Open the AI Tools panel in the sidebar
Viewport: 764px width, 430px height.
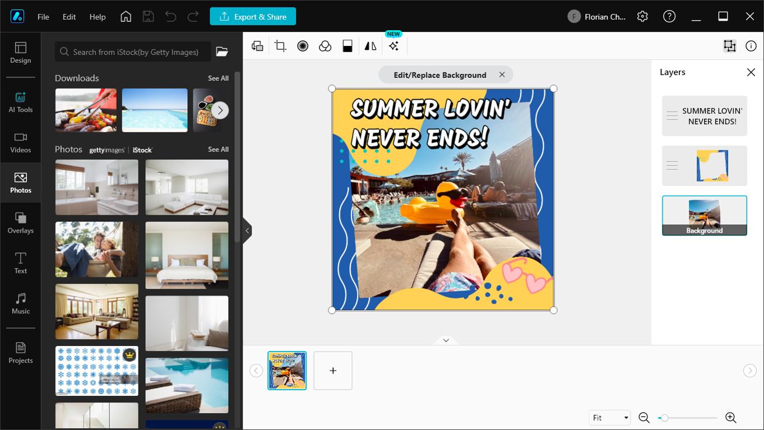[x=20, y=101]
